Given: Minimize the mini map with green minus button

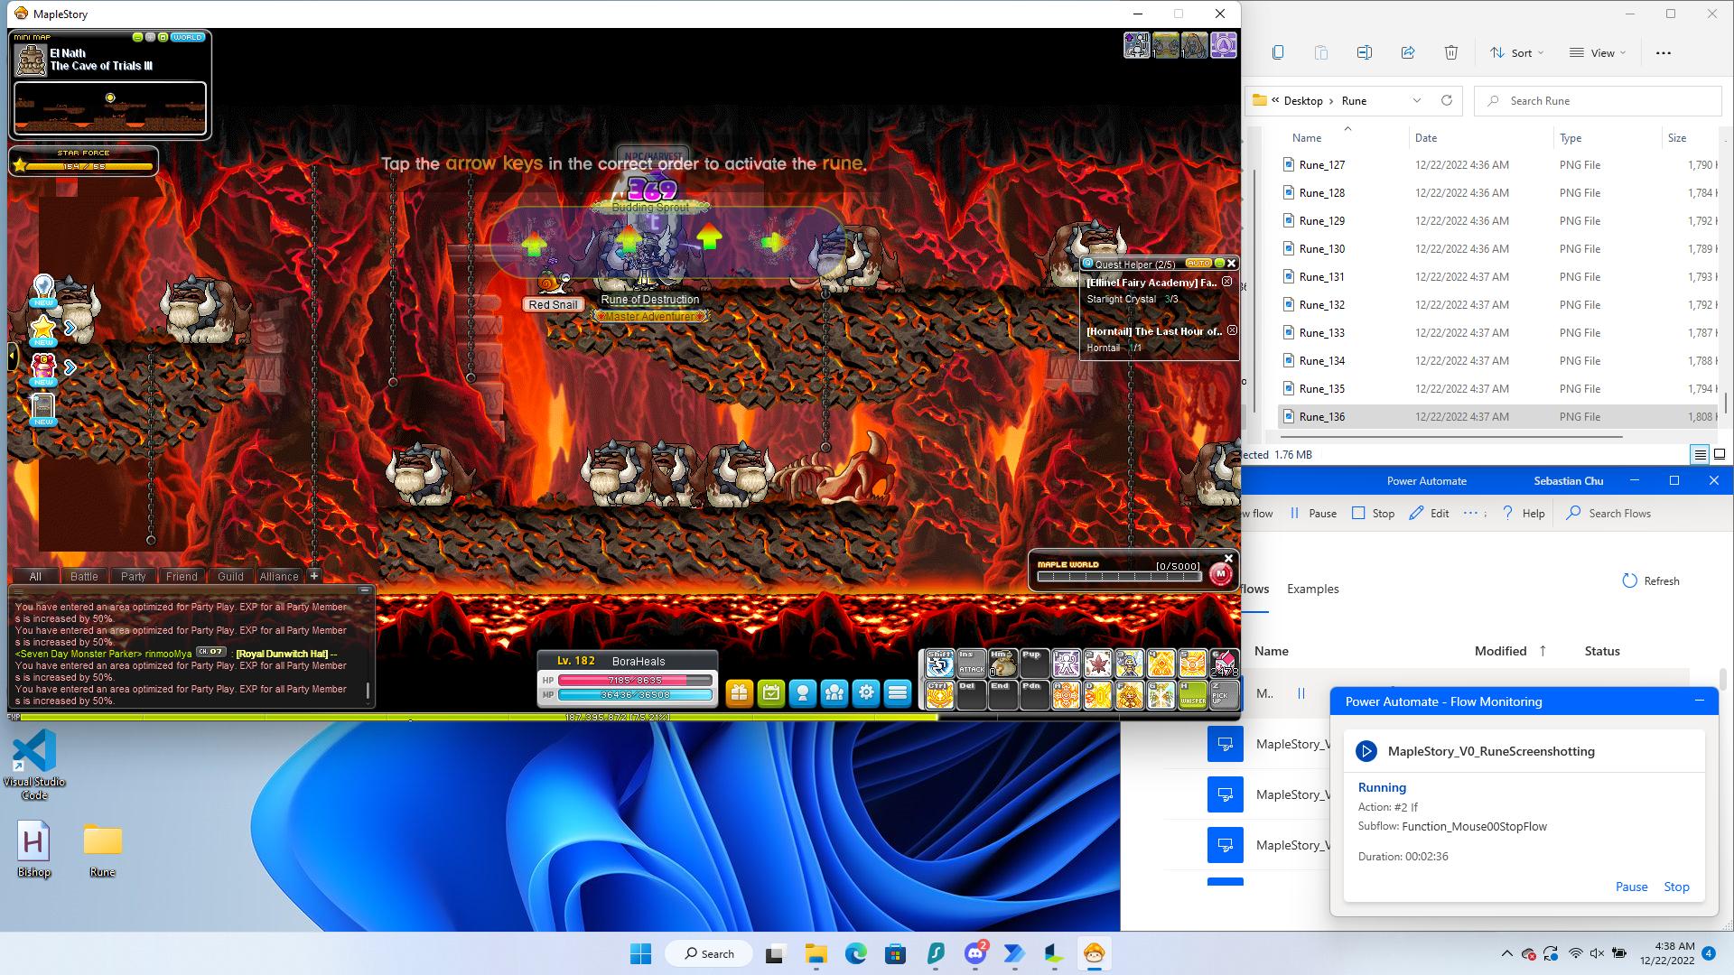Looking at the screenshot, I should click(x=138, y=37).
